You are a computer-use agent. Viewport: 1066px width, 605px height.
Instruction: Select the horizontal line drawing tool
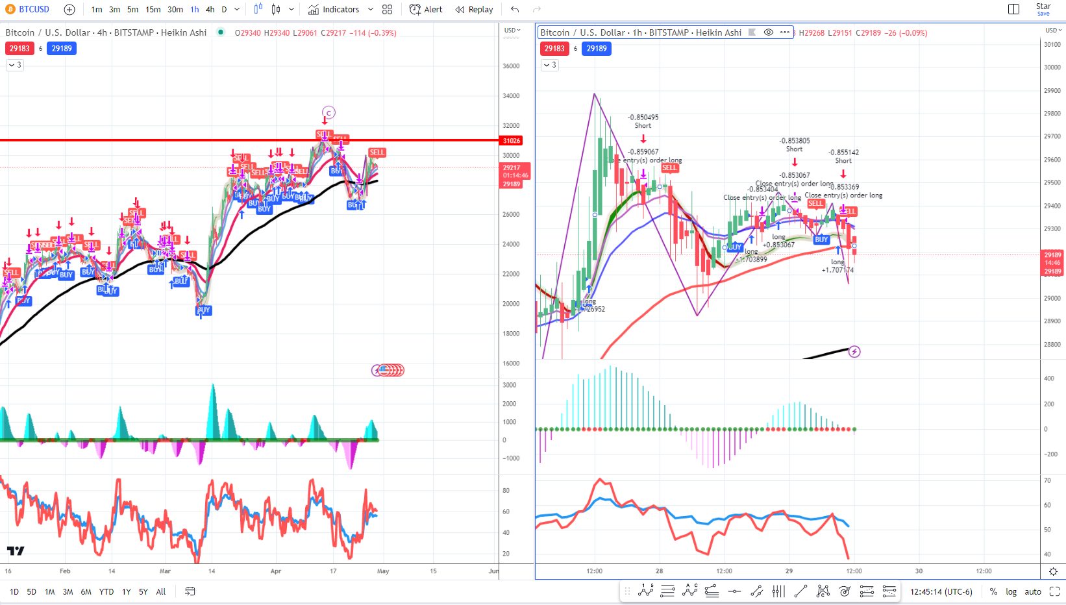[734, 591]
